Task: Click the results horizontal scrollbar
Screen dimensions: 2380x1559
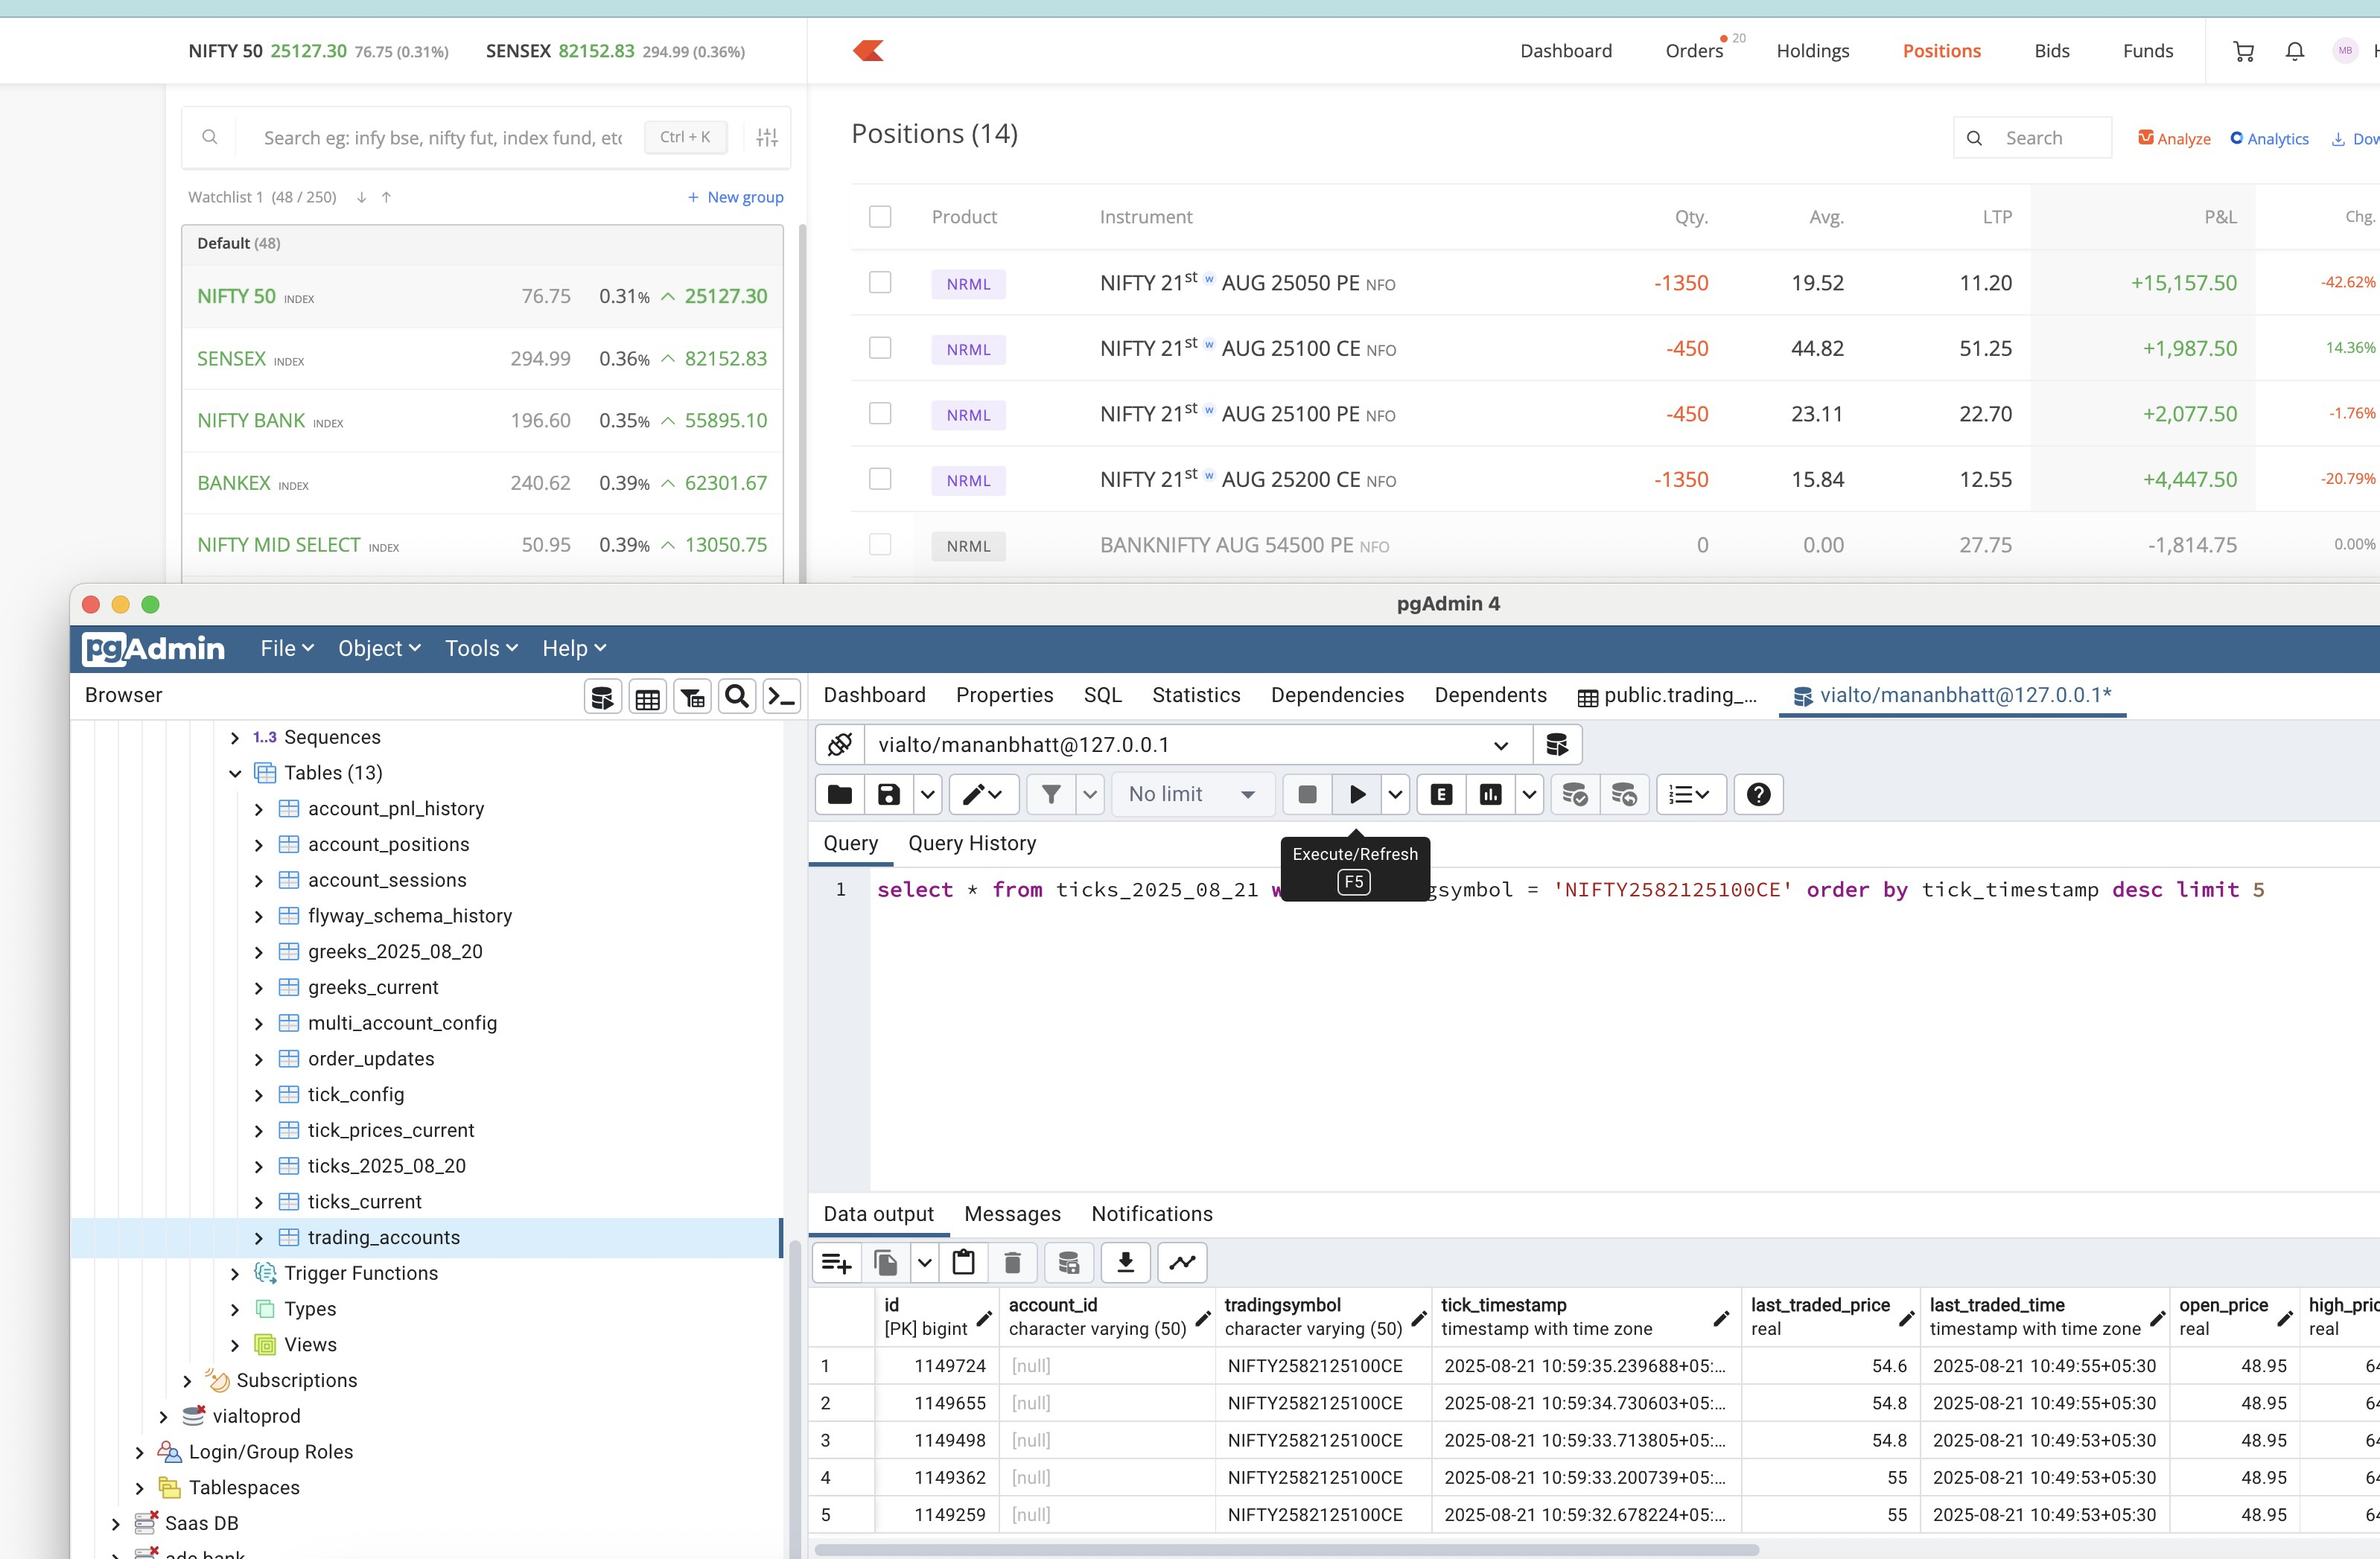Action: 1286,1549
